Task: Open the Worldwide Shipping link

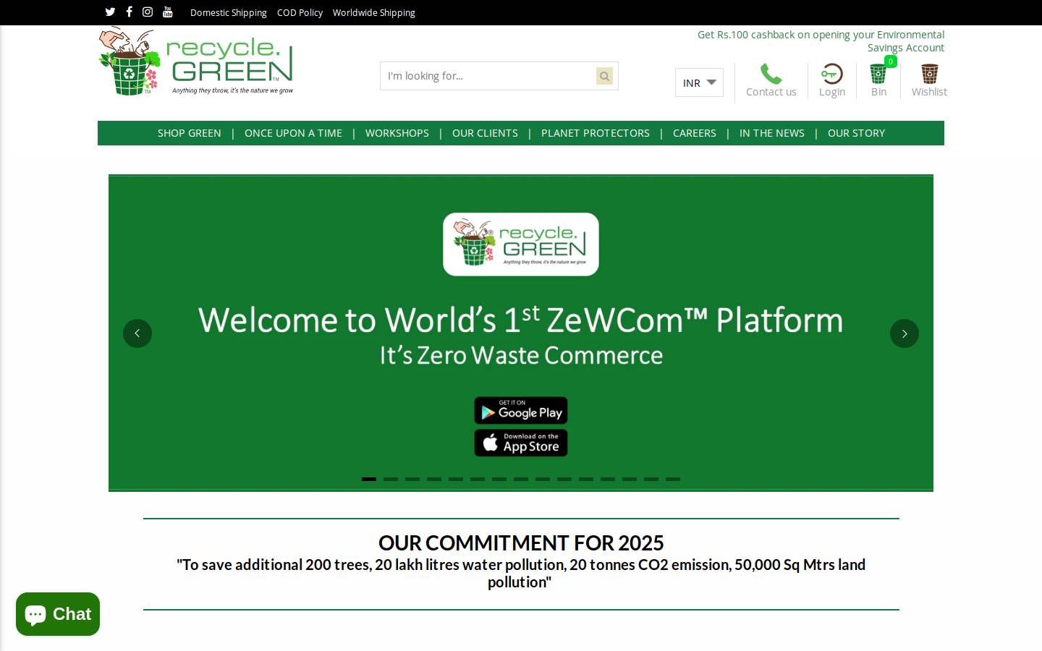Action: pyautogui.click(x=374, y=12)
